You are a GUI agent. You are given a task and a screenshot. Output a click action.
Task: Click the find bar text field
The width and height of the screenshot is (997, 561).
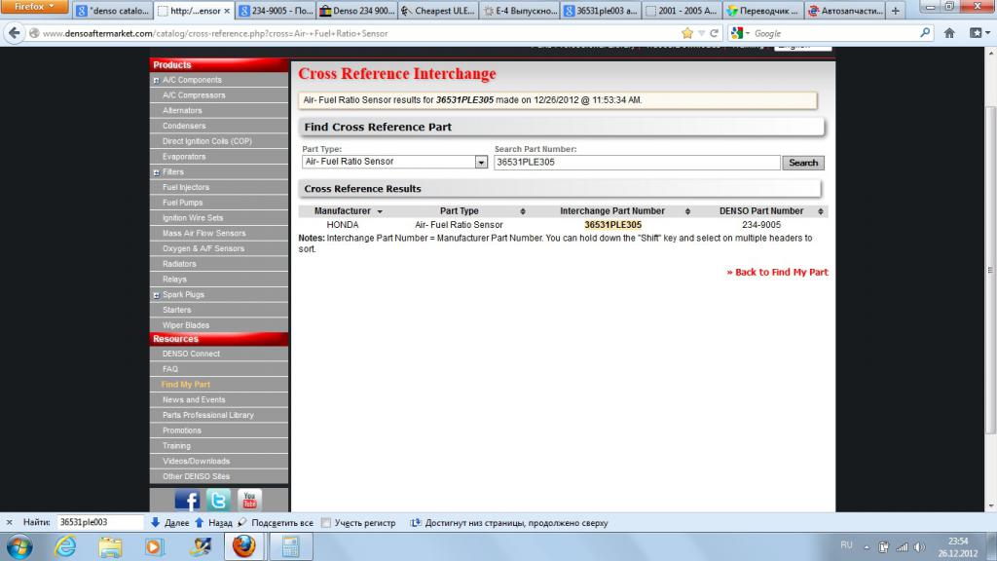[x=100, y=522]
